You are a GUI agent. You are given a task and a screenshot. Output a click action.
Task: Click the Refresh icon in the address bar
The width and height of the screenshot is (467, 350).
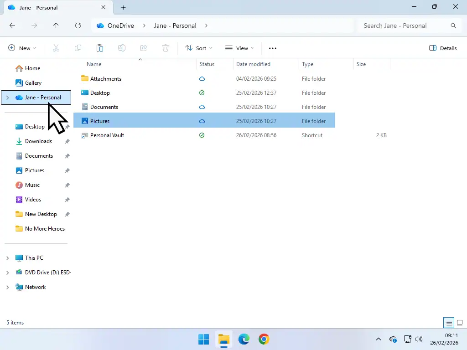point(78,26)
